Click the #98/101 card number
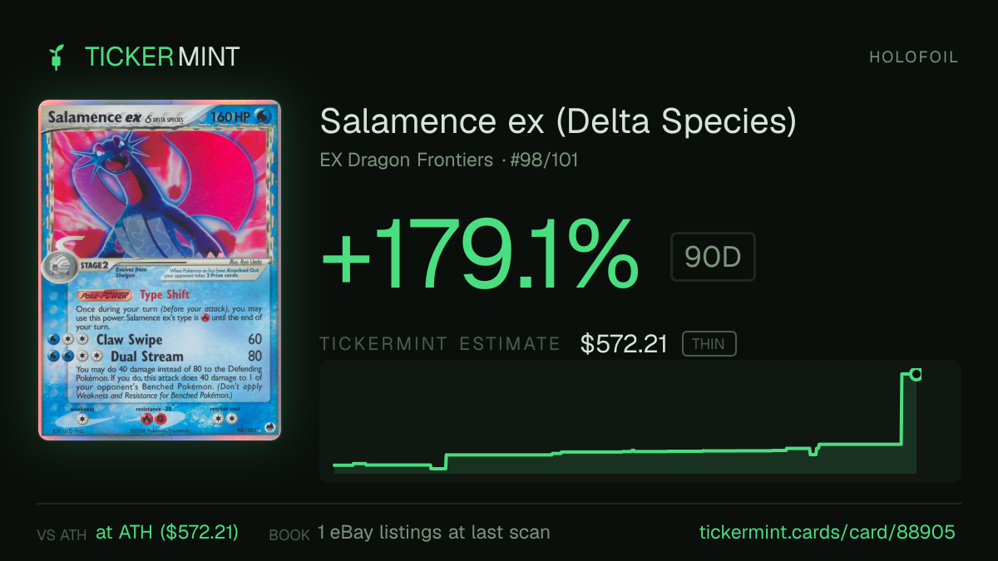The width and height of the screenshot is (998, 561). [x=546, y=160]
